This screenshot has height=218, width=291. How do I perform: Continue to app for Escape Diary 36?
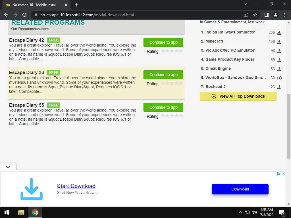click(x=163, y=75)
